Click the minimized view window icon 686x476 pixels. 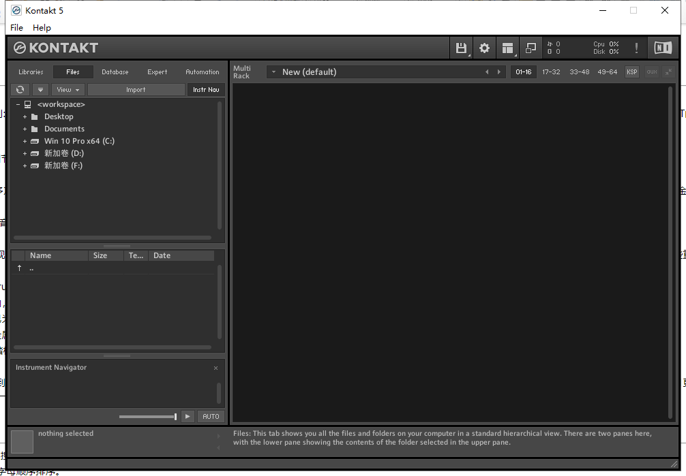531,48
